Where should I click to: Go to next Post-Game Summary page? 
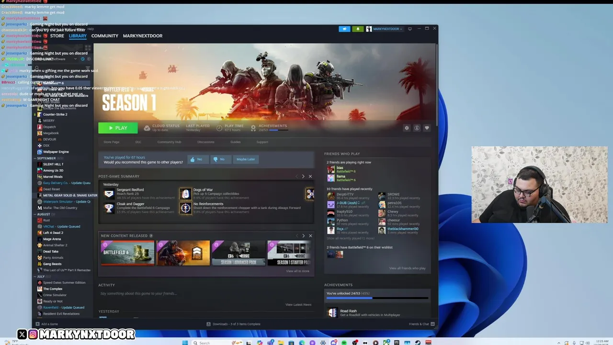click(303, 176)
